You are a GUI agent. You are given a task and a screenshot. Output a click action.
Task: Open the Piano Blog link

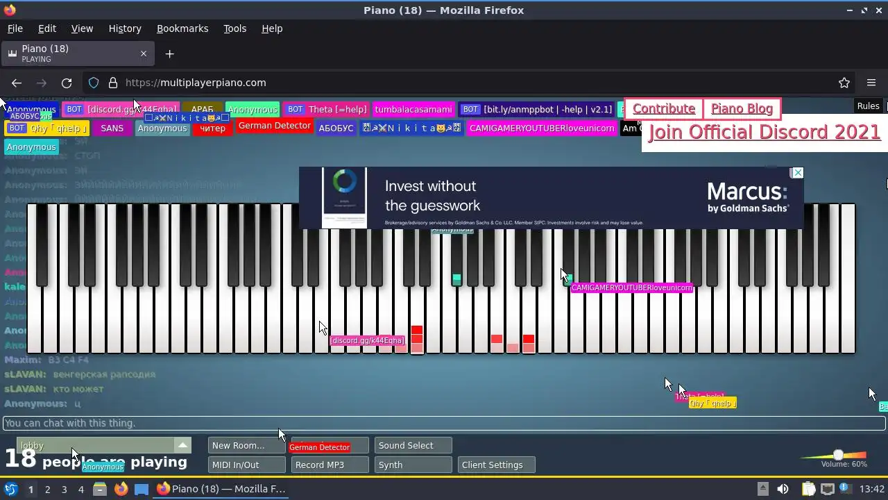(742, 109)
